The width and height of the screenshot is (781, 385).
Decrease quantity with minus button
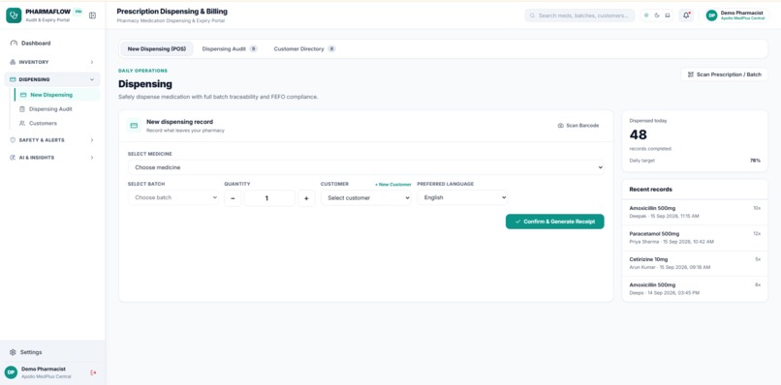coord(233,198)
